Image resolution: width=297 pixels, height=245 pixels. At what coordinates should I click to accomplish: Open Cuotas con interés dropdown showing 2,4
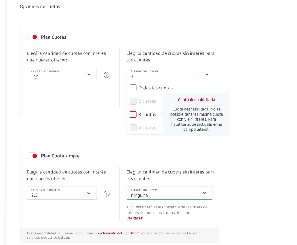(62, 75)
